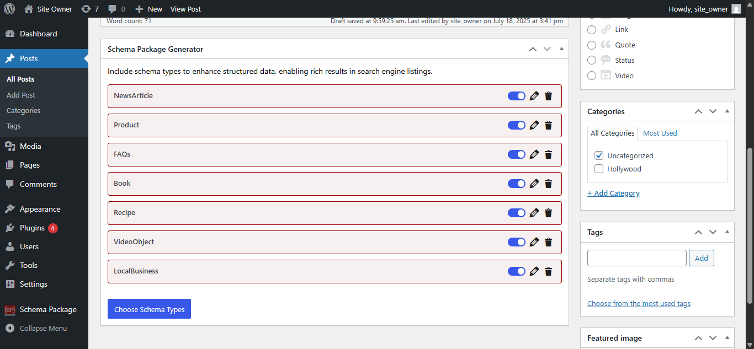The image size is (754, 349).
Task: Switch to the Most Used categories tab
Action: (x=660, y=133)
